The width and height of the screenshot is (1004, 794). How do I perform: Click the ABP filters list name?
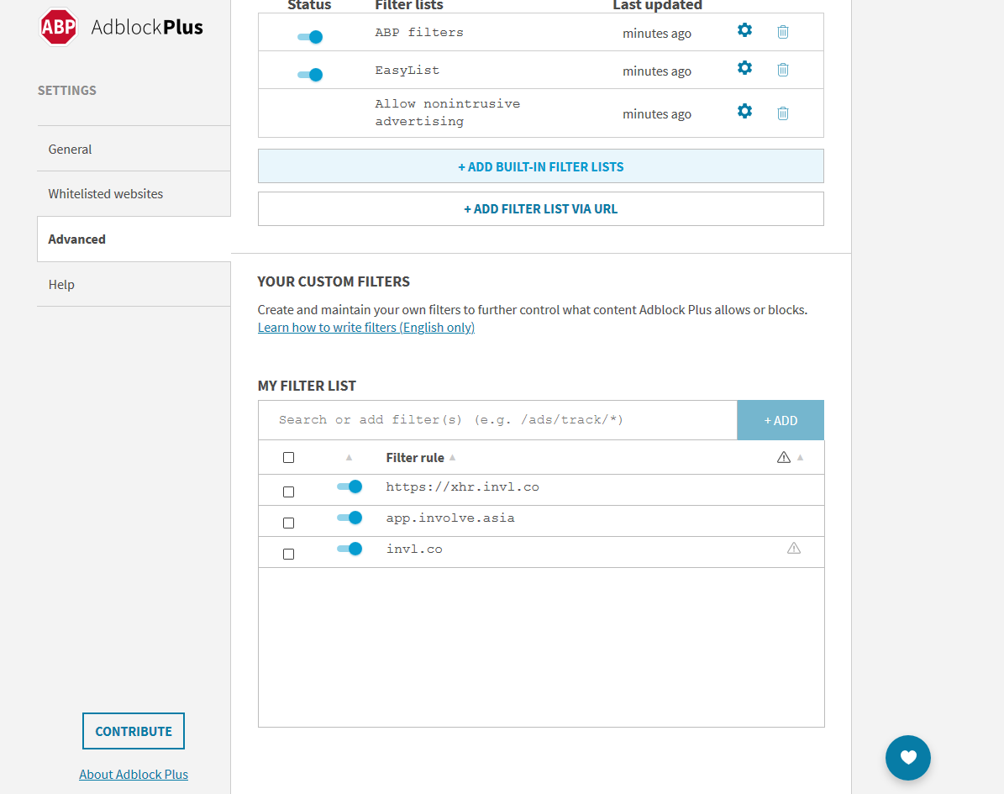(x=418, y=33)
